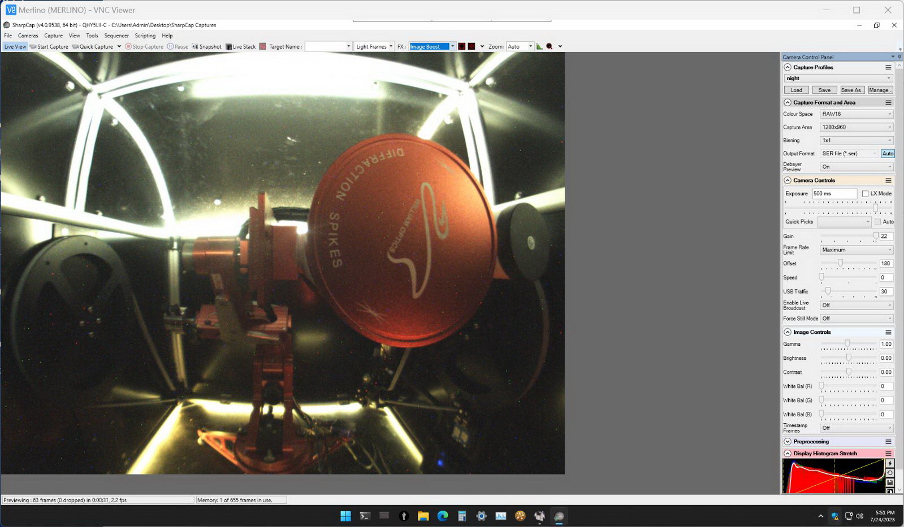Click the red square icon beside Live Stack
The image size is (904, 527).
263,46
